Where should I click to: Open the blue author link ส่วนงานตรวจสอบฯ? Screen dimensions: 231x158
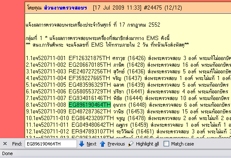pyautogui.click(x=65, y=8)
